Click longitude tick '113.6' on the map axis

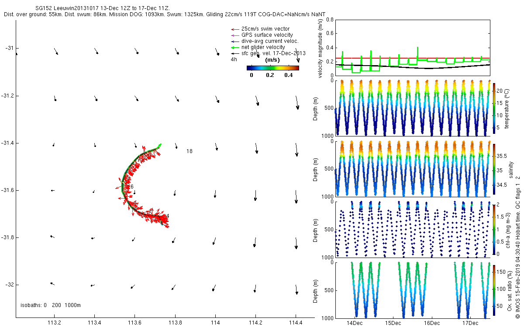click(134, 323)
